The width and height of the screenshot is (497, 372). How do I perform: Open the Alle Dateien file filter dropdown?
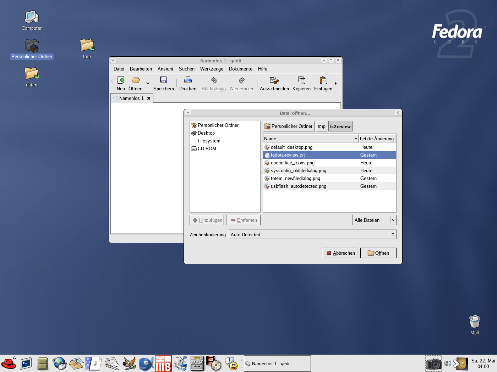tap(374, 220)
